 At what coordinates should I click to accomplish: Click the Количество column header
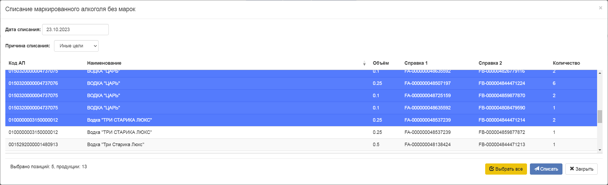pos(566,63)
